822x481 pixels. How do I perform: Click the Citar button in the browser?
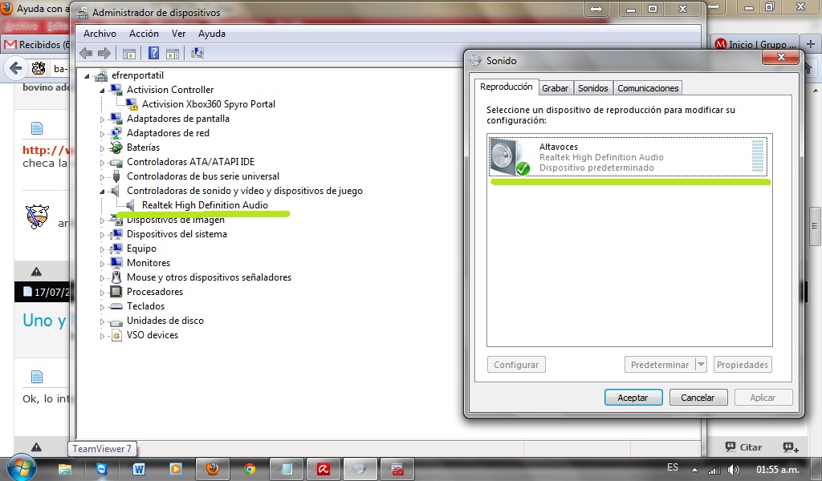pos(744,447)
